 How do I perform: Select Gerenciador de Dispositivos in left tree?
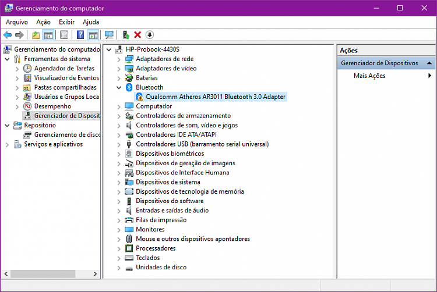pyautogui.click(x=66, y=116)
